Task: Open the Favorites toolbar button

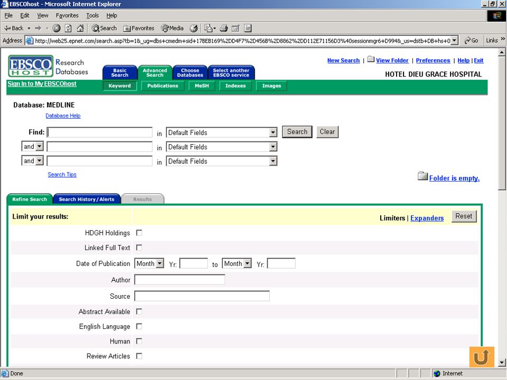Action: tap(139, 28)
